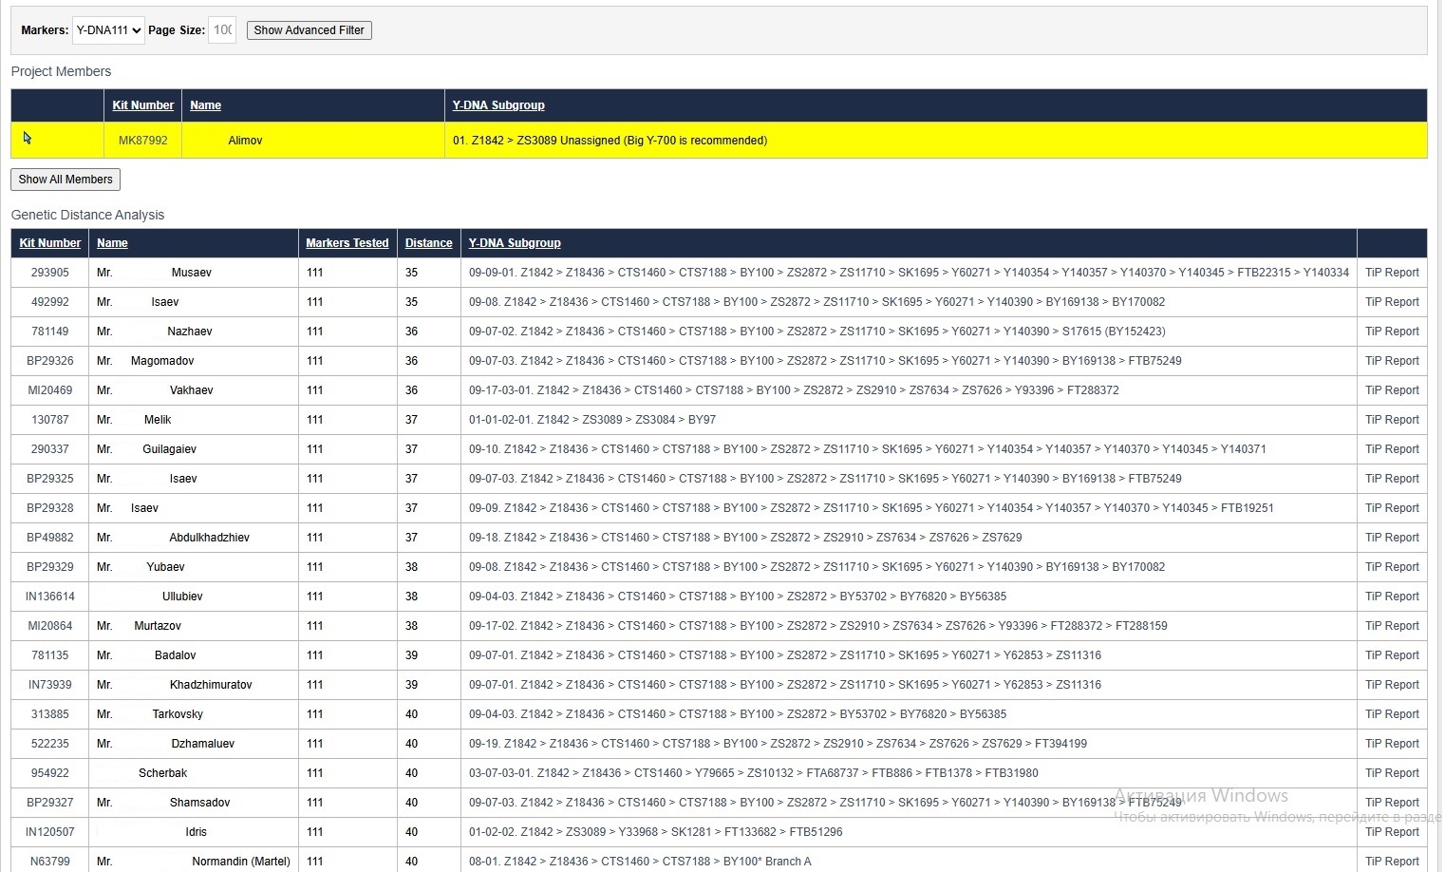Viewport: 1445px width, 872px height.
Task: Sort Project Members by Name header
Action: (205, 105)
